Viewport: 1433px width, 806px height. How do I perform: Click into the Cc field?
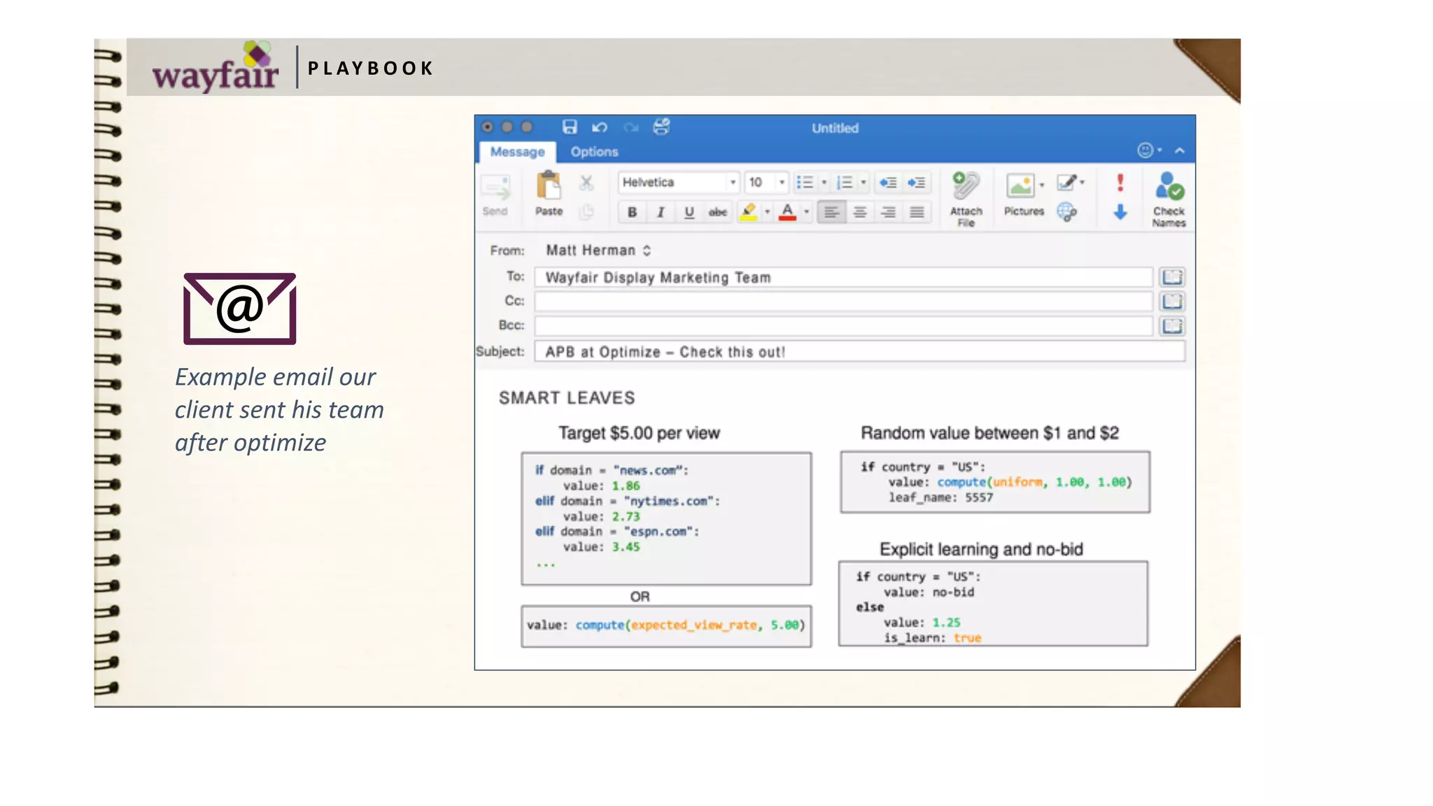(843, 302)
